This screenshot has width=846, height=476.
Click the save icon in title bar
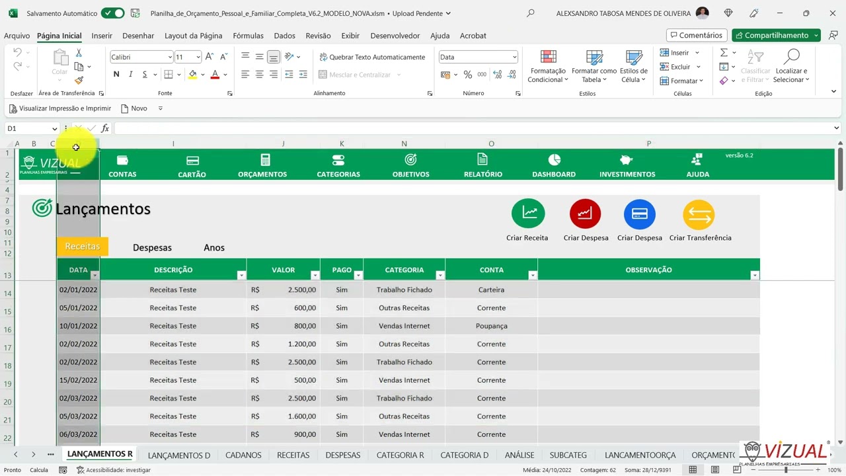click(x=135, y=13)
